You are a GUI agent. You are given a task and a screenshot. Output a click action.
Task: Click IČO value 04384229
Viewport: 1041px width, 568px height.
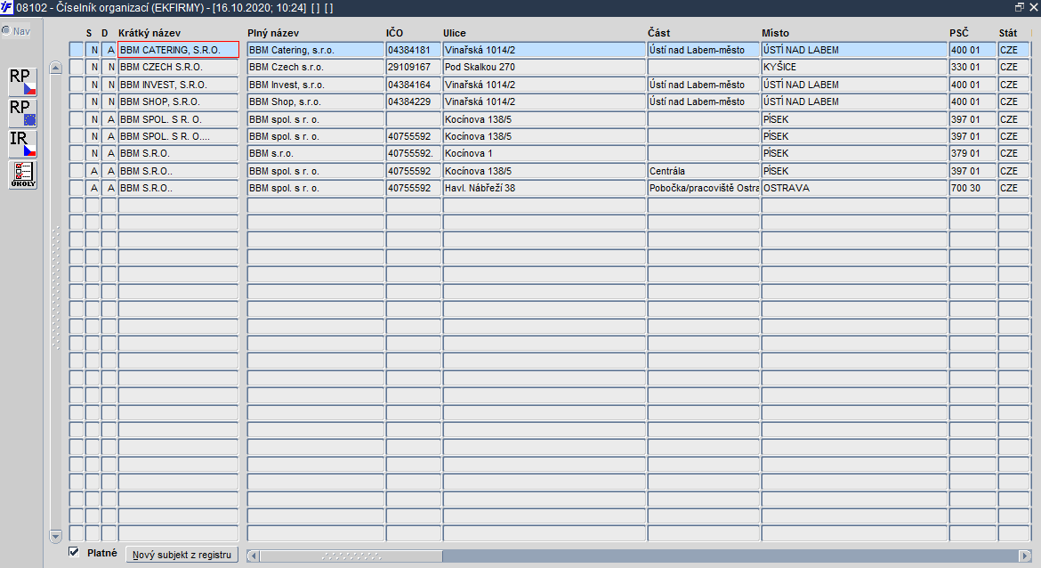pyautogui.click(x=414, y=101)
